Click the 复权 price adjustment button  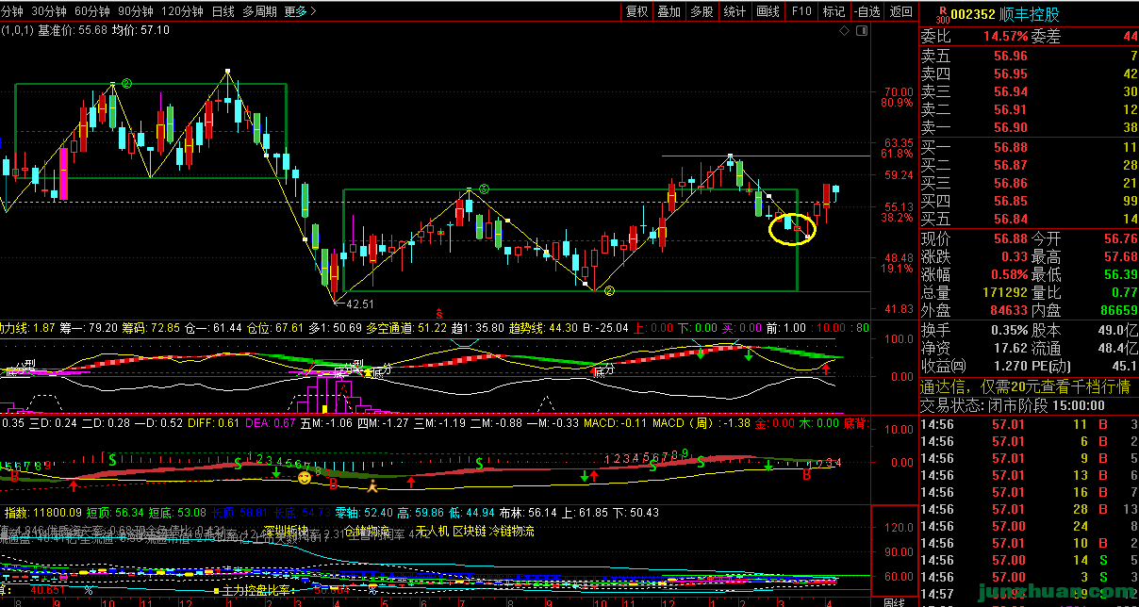coord(637,11)
